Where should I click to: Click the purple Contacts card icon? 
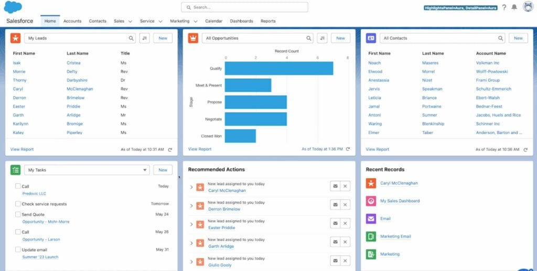[371, 38]
